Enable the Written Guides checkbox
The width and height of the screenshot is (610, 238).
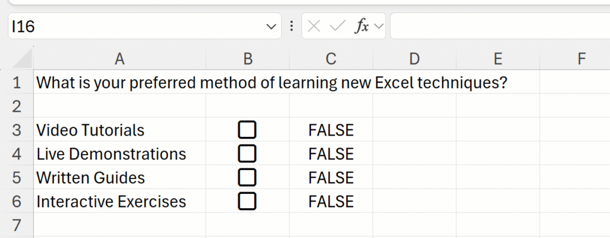(x=247, y=177)
